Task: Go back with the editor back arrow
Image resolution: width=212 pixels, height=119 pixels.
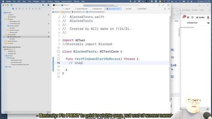Action: point(56,9)
